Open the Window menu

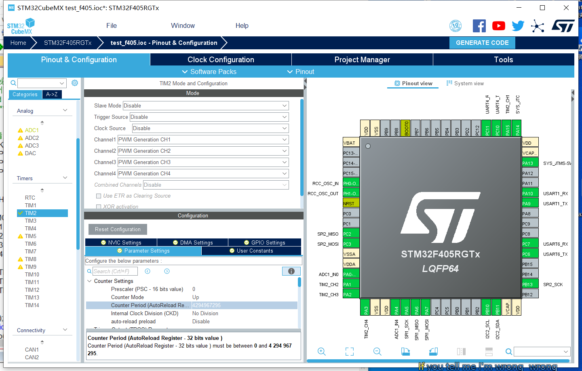(183, 25)
